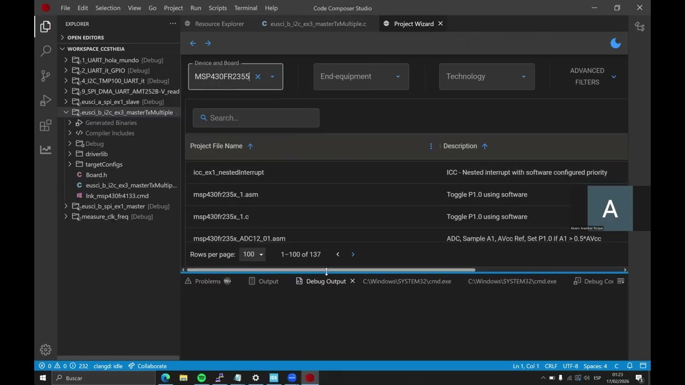
Task: Expand Generated Binaries folder
Action: [70, 122]
